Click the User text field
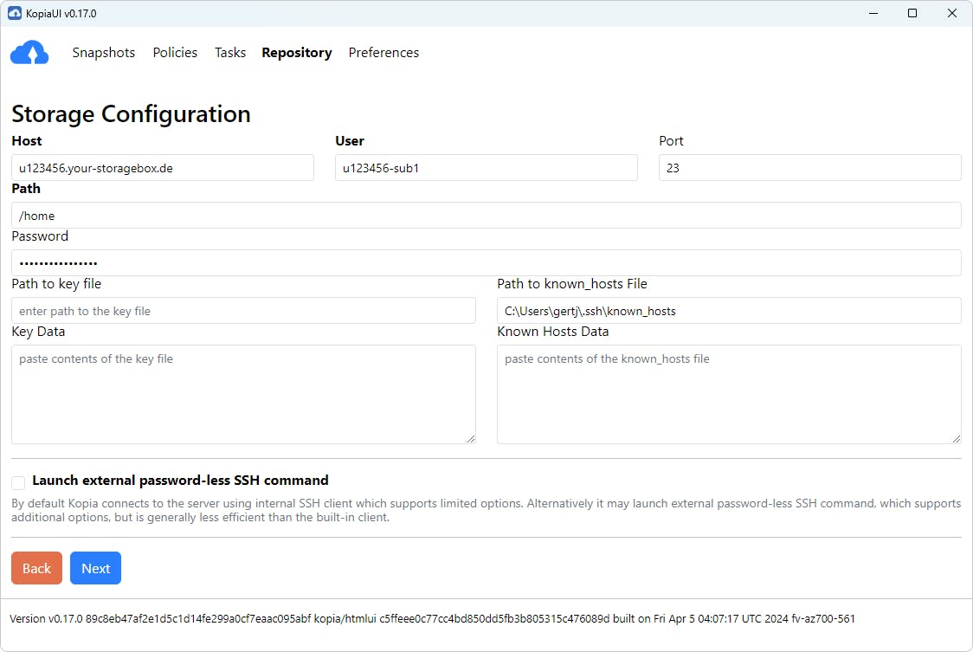The height and width of the screenshot is (652, 973). click(486, 168)
